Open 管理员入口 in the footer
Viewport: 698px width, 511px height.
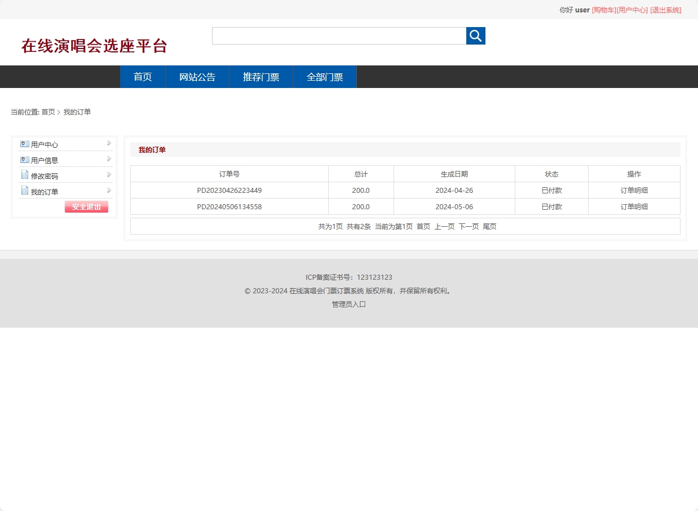point(348,304)
